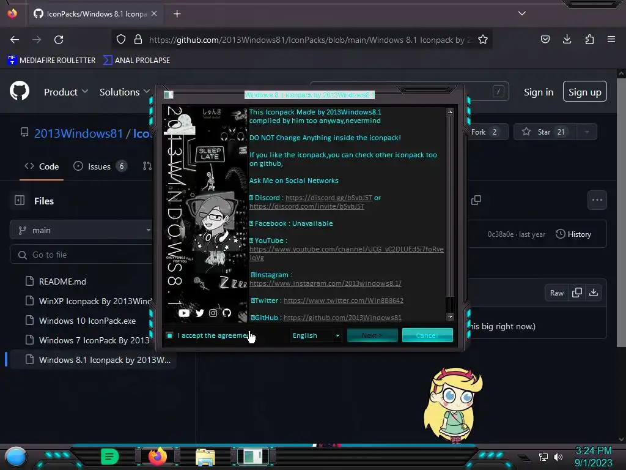Open the YouTube channel link in the agreement
The width and height of the screenshot is (626, 470).
(x=346, y=253)
